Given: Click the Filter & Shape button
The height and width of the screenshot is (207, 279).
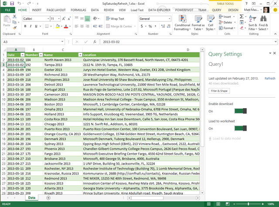Looking at the screenshot, I should [219, 91].
